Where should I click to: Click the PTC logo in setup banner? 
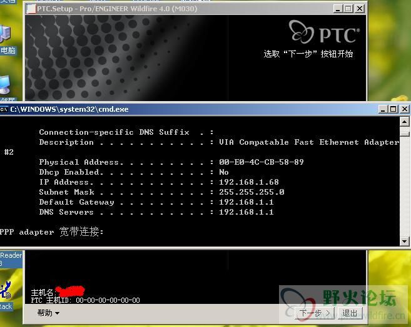tap(324, 32)
